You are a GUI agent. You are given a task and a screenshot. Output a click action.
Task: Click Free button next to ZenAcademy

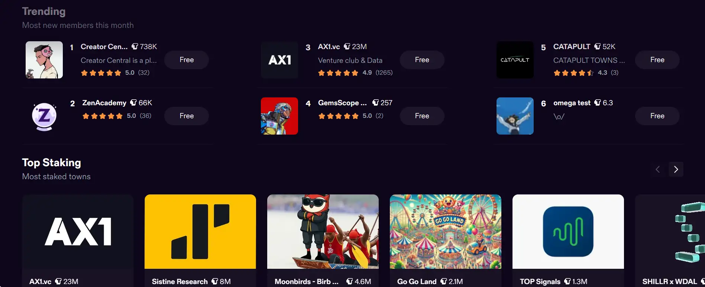pyautogui.click(x=187, y=116)
